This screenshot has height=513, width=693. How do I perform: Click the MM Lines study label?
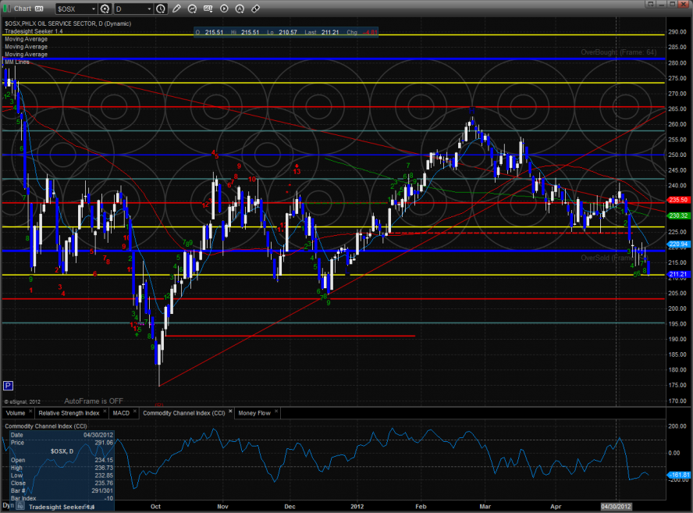(x=17, y=62)
